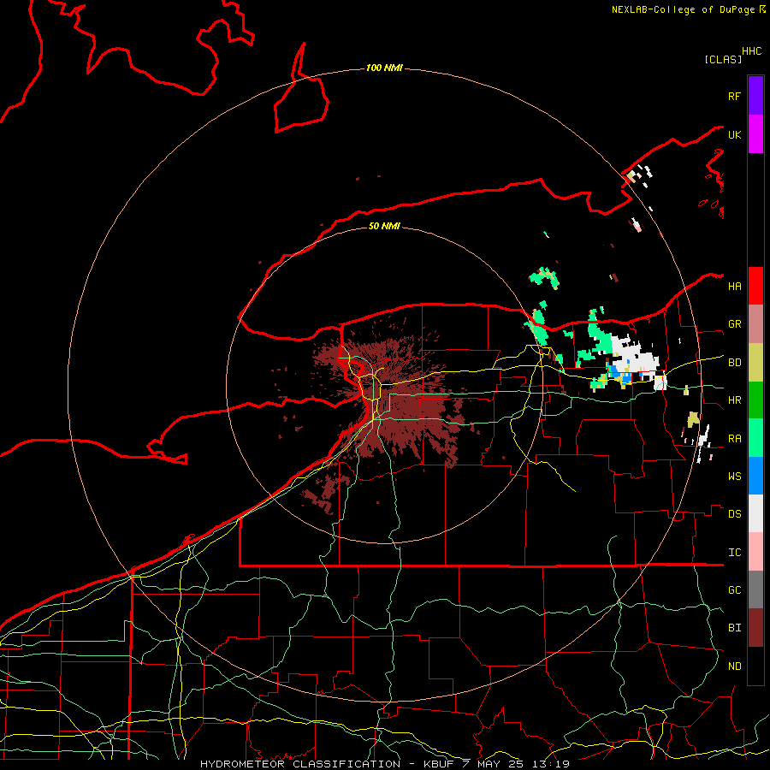Select the GR legend color block
This screenshot has width=770, height=770.
[x=755, y=324]
